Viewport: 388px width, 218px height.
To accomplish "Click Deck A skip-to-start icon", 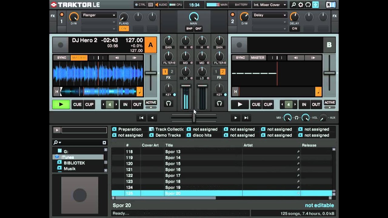I will [56, 91].
